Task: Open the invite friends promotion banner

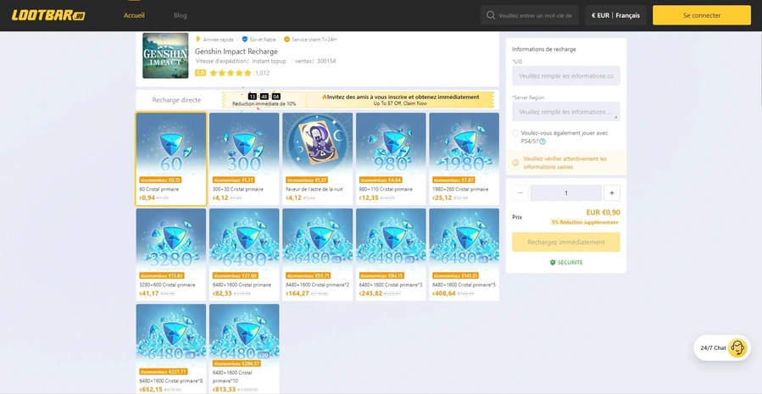Action: coord(400,100)
